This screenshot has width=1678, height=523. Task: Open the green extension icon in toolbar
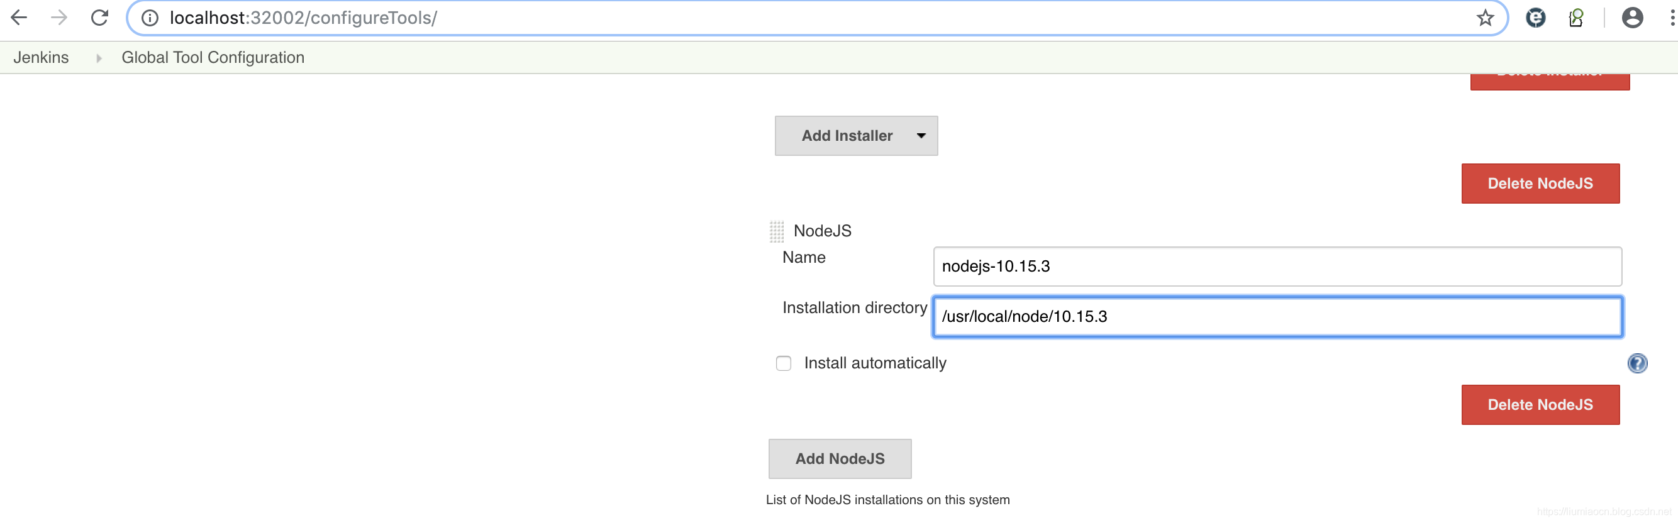pos(1576,18)
